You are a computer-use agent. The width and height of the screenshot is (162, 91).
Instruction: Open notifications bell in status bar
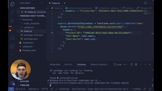[x=150, y=89]
